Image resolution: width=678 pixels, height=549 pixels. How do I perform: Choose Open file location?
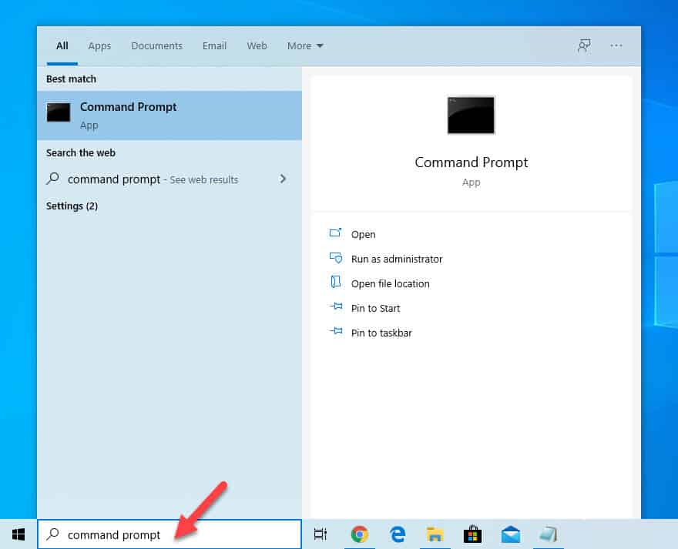(x=390, y=283)
